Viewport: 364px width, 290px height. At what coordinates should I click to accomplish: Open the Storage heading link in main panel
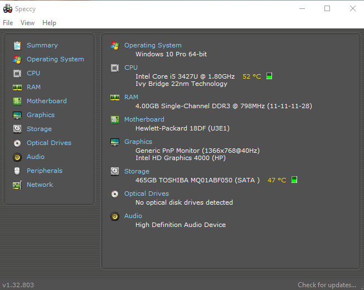tap(137, 171)
